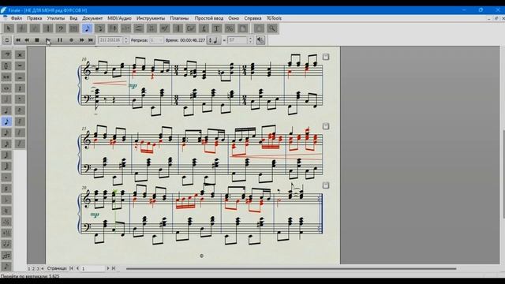This screenshot has height=284, width=505.
Task: Jump playback to the end
Action: pos(91,40)
